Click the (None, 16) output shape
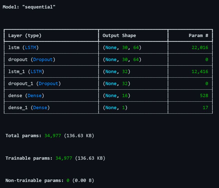The height and width of the screenshot is (188, 219). coord(117,96)
